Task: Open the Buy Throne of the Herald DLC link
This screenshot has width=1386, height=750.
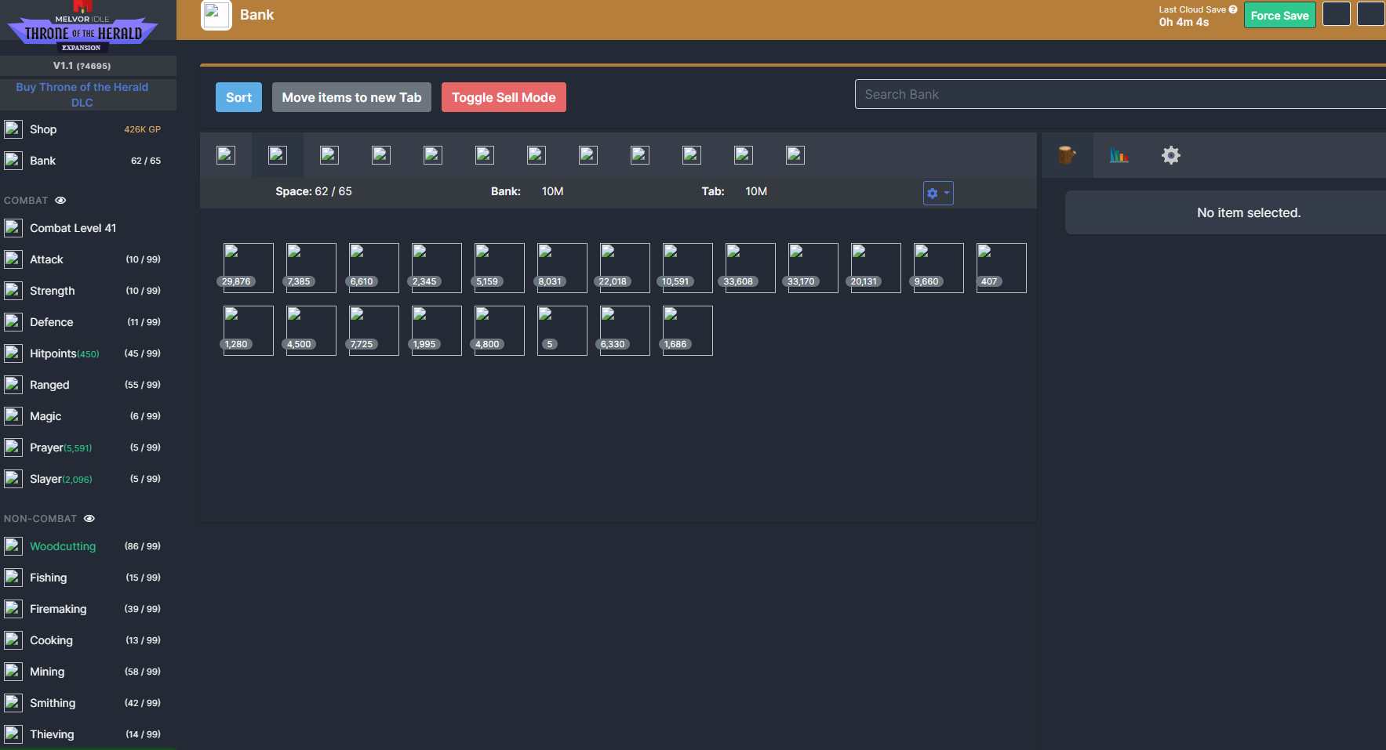Action: [x=82, y=94]
